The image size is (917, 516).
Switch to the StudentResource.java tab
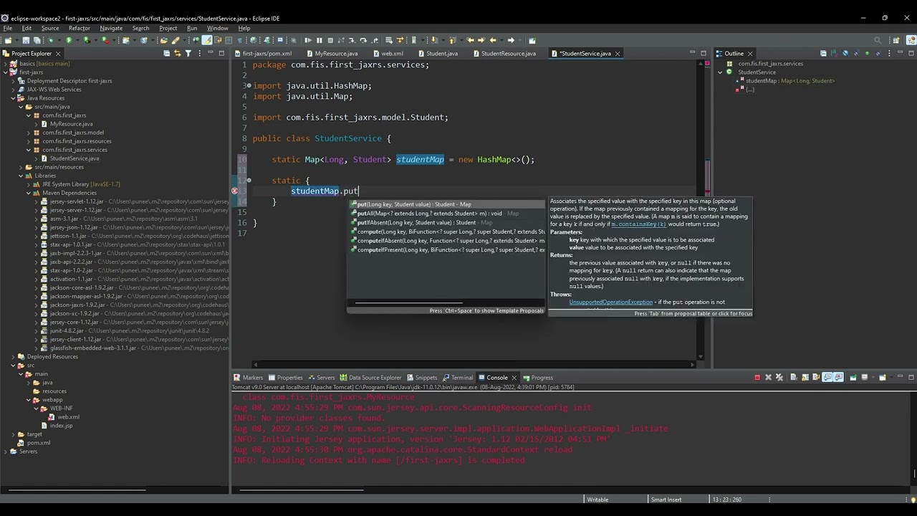point(508,54)
